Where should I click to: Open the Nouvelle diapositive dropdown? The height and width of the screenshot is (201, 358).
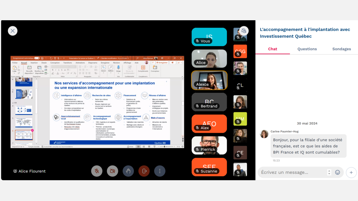(29, 72)
